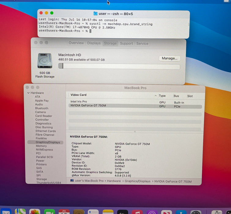Switch to the Overview tab
The image size is (231, 214).
click(x=76, y=43)
